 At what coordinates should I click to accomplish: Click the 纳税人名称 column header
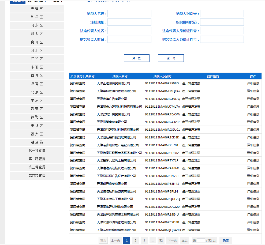tap(120, 76)
